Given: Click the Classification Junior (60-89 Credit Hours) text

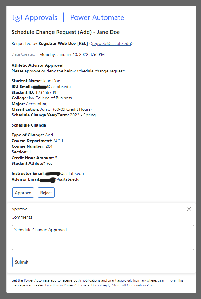Looking at the screenshot, I should coord(51,109).
